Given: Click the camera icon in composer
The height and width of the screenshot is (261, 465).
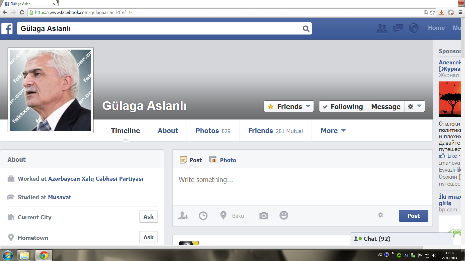Looking at the screenshot, I should pyautogui.click(x=264, y=215).
